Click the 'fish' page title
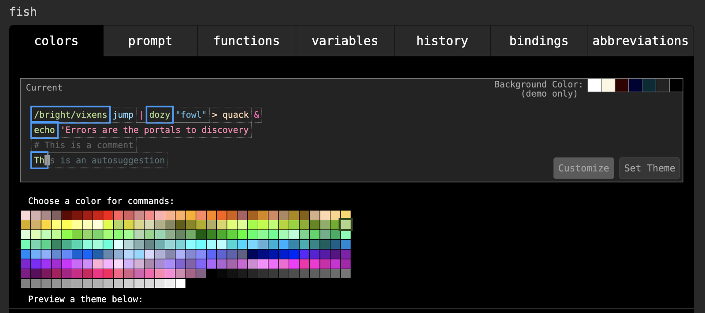Viewport: 705px width, 313px height. 23,11
